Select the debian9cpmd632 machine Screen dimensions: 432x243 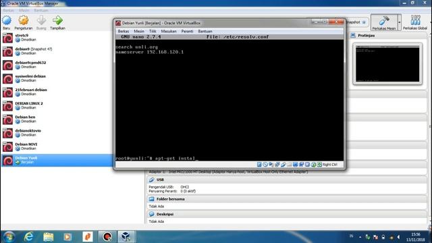(x=57, y=65)
